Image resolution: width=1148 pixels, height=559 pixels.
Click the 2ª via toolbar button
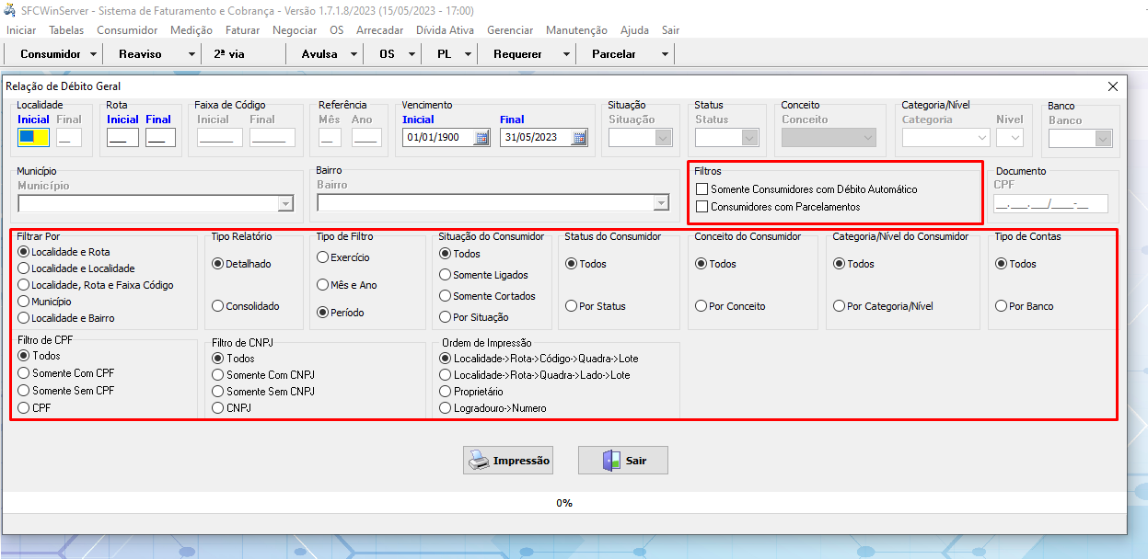(229, 54)
